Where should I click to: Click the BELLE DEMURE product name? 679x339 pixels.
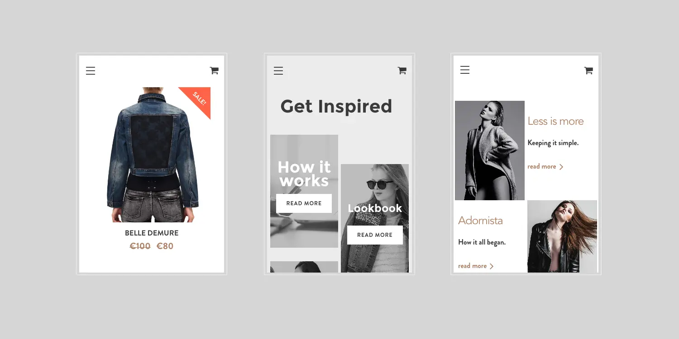point(152,233)
